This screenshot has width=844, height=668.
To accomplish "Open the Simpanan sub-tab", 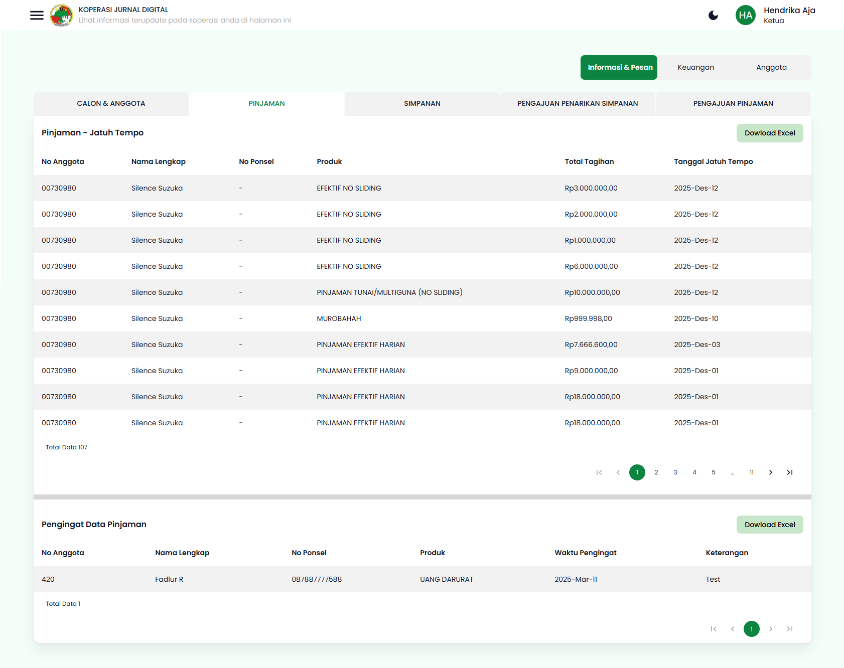I will tap(422, 103).
